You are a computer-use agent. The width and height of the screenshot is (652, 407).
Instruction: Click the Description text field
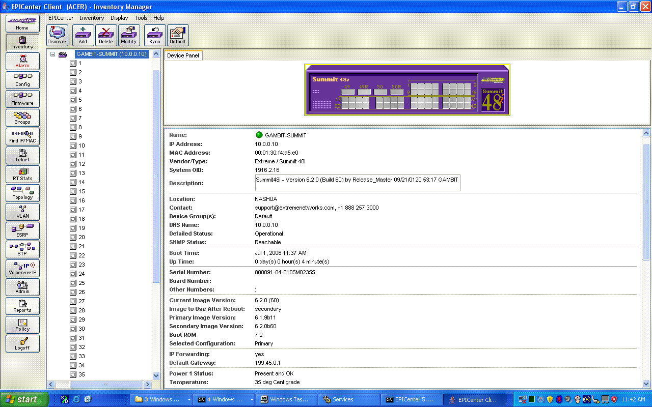[358, 183]
